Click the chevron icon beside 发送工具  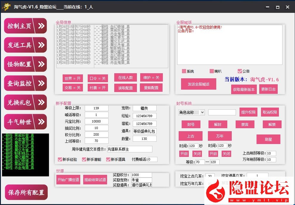coord(41,45)
